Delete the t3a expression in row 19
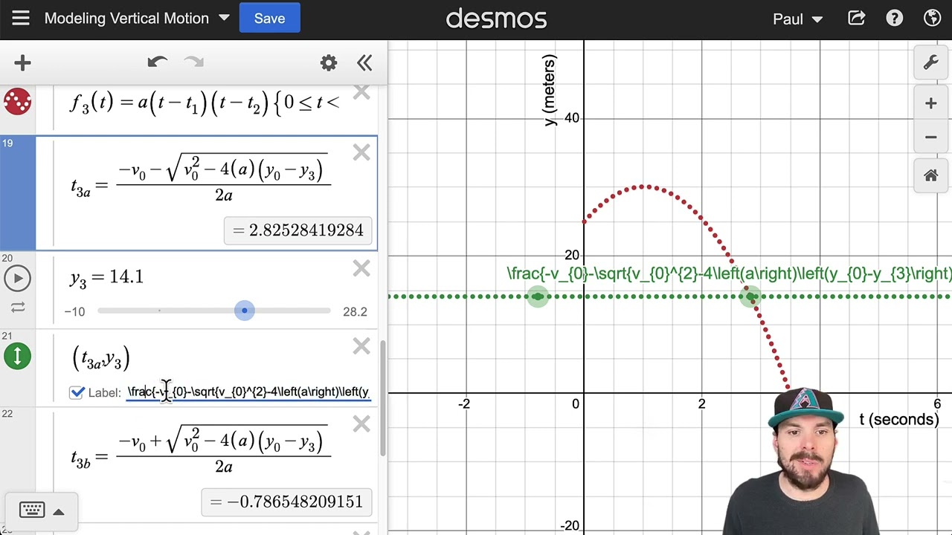The width and height of the screenshot is (952, 535). tap(361, 152)
